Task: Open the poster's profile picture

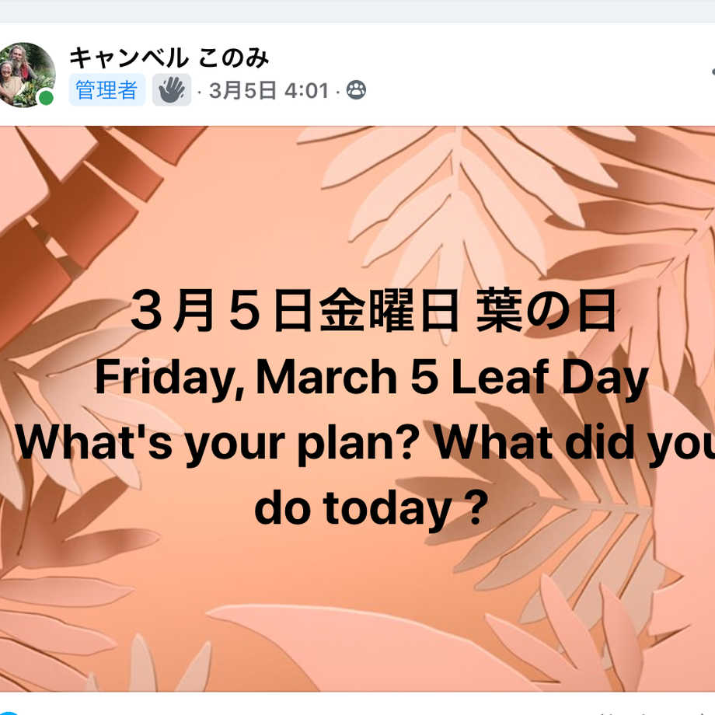Action: tap(25, 75)
